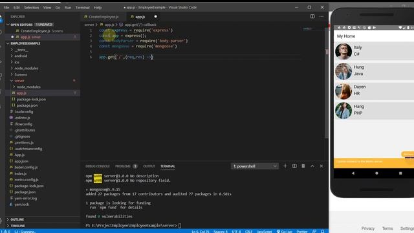
Task: Expand node_modules inside server folder
Action: point(28,87)
